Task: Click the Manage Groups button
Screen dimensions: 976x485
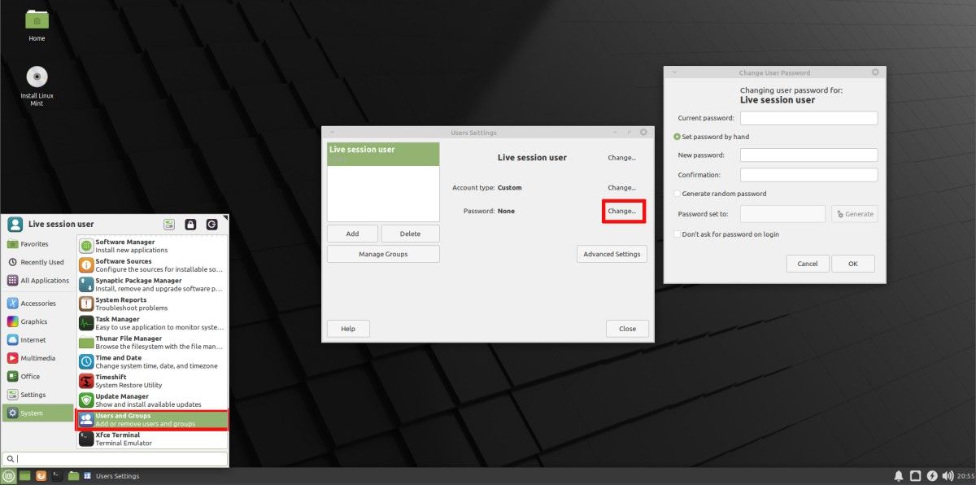Action: point(382,253)
